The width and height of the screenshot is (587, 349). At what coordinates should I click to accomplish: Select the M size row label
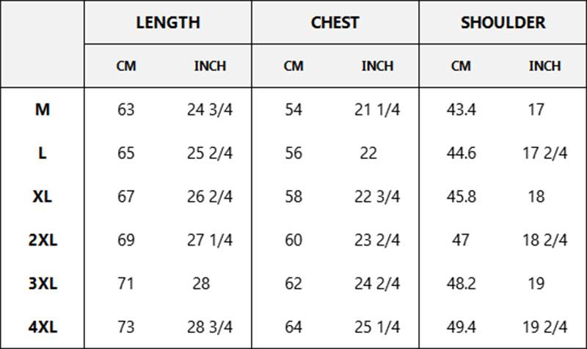tap(43, 109)
